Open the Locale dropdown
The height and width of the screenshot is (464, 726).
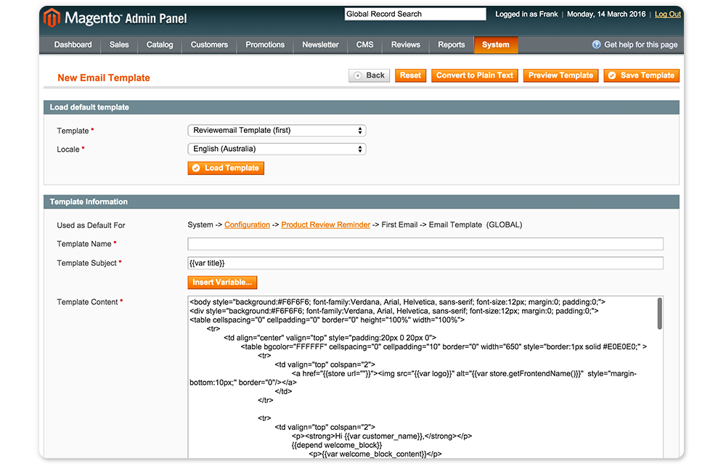point(277,149)
